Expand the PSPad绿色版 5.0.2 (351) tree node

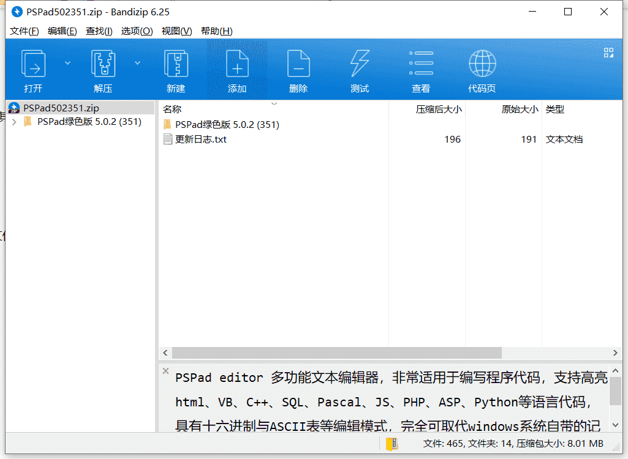click(15, 122)
